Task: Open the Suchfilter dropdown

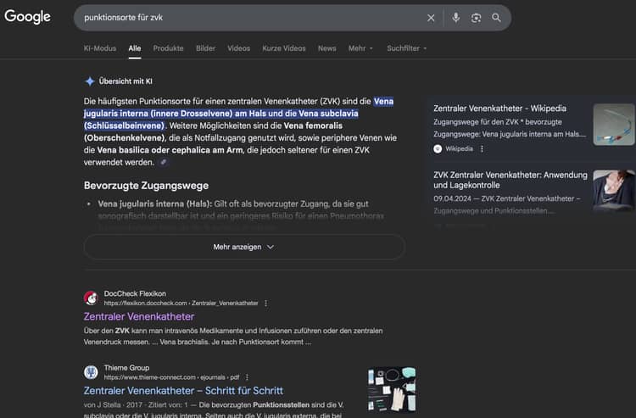Action: click(406, 48)
